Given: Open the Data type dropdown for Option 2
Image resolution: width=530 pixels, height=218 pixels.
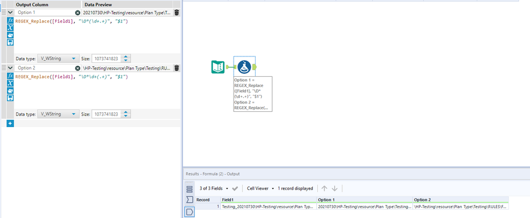Looking at the screenshot, I should click(x=58, y=114).
